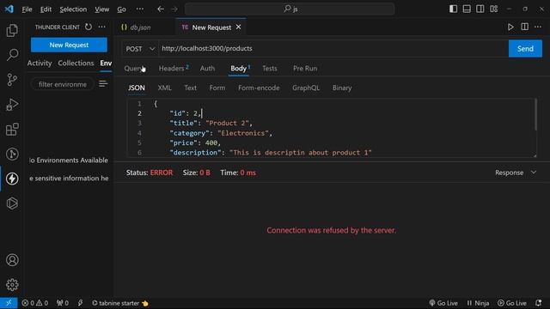The height and width of the screenshot is (309, 550).
Task: Open the Run and Debug view
Action: pyautogui.click(x=12, y=105)
